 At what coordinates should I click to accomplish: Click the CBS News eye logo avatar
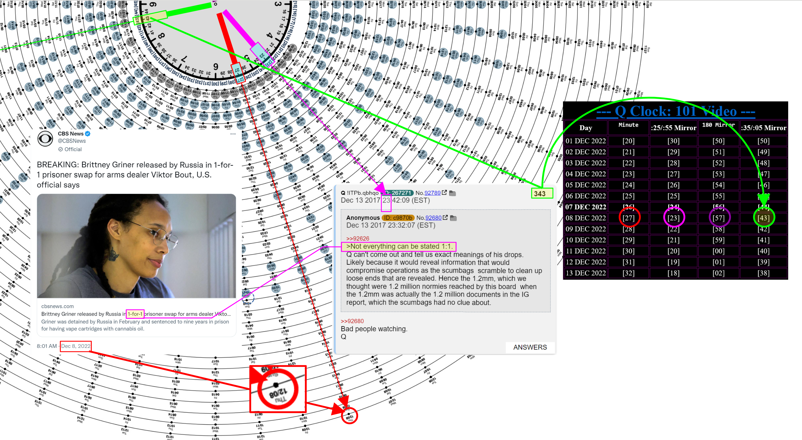[45, 139]
